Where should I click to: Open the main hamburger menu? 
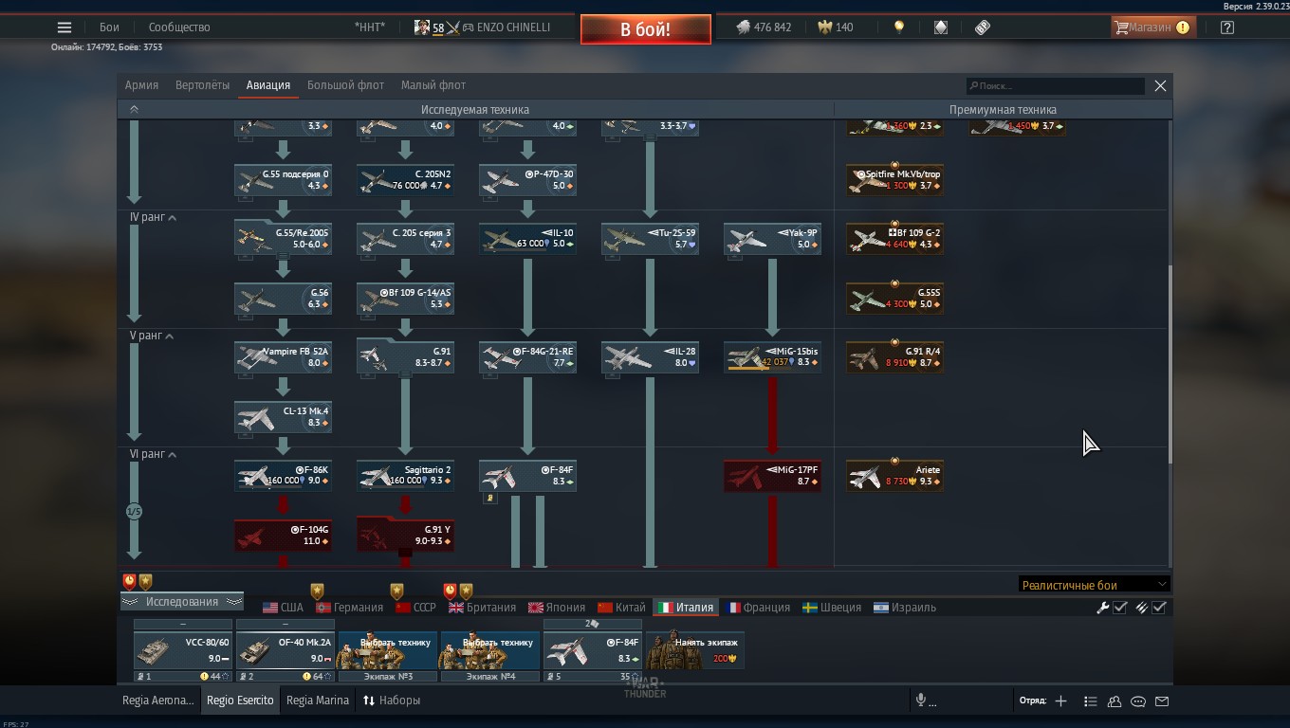pos(64,27)
